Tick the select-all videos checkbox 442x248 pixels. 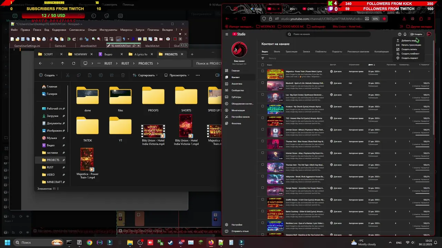click(262, 65)
